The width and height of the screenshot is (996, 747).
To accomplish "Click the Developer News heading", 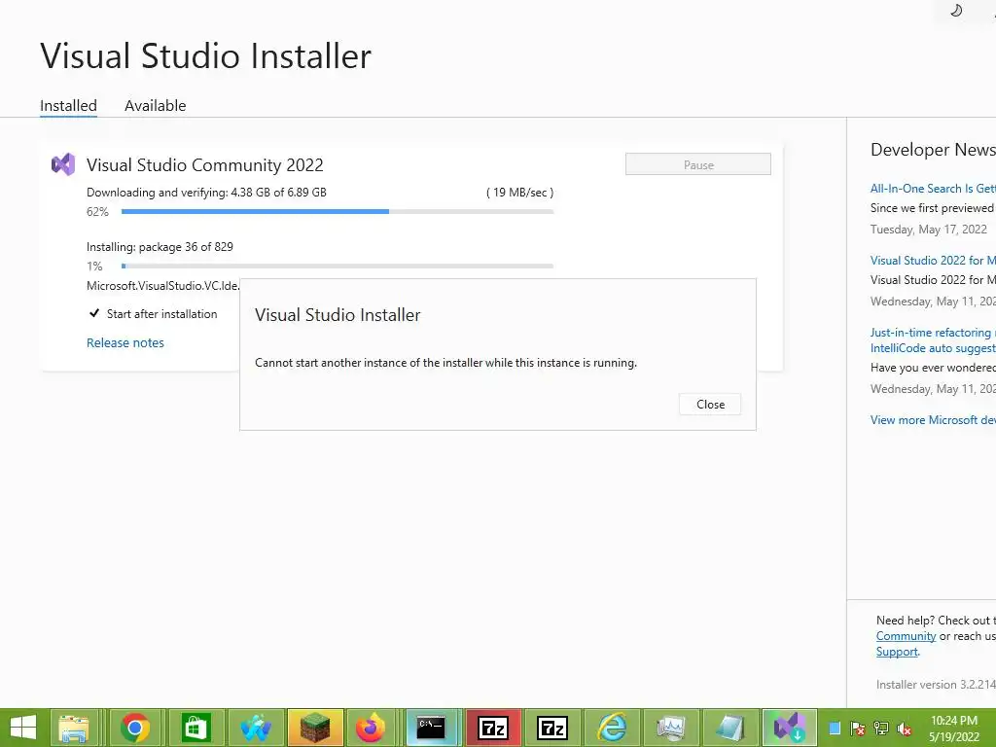I will 933,149.
